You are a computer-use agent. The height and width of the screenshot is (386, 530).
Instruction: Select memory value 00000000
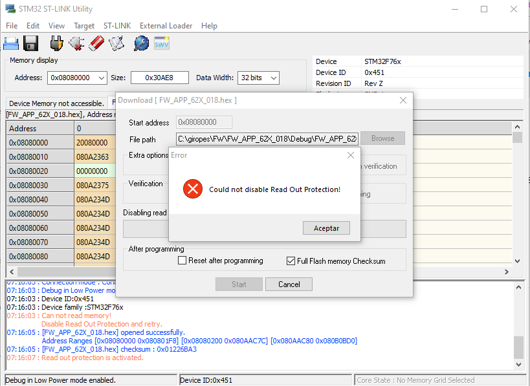tap(95, 171)
